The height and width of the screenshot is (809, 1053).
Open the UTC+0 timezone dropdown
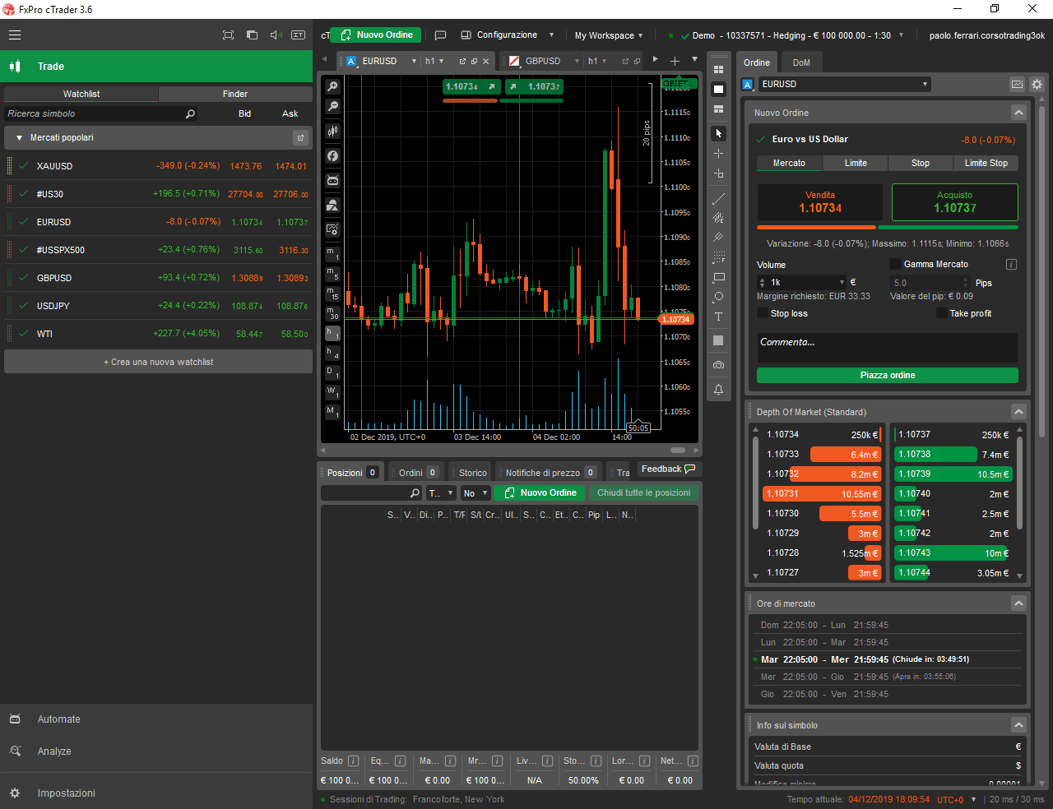[957, 799]
